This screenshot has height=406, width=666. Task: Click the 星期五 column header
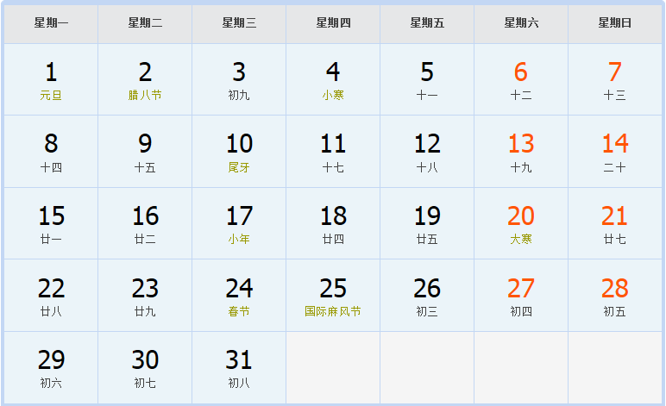click(427, 23)
